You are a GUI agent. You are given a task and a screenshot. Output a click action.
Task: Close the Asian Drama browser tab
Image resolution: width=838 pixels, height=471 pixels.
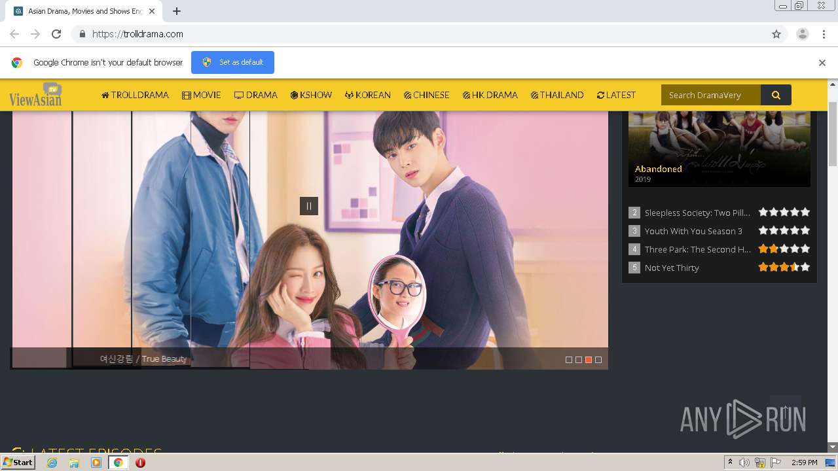pyautogui.click(x=152, y=11)
